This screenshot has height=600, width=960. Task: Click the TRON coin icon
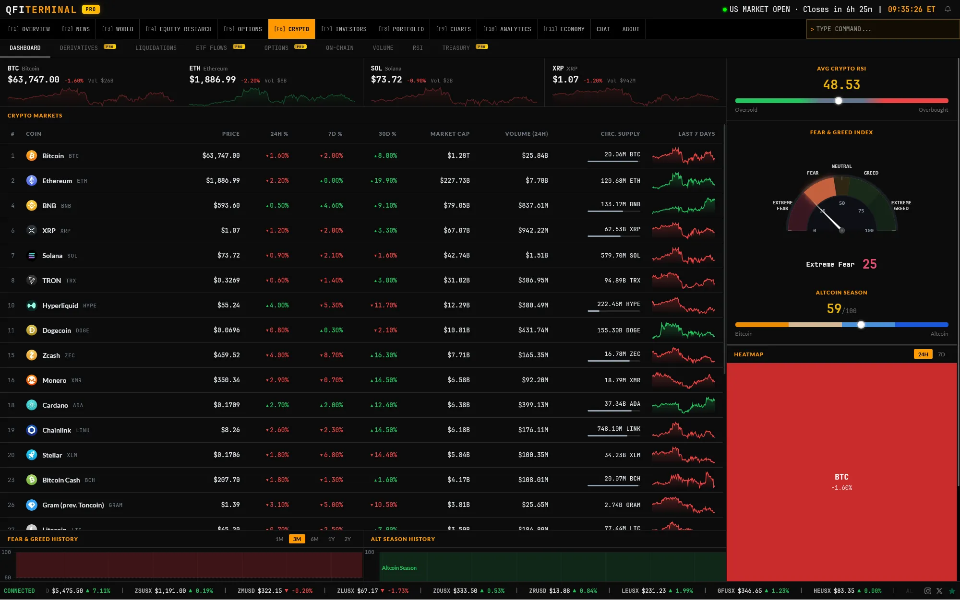tap(32, 281)
